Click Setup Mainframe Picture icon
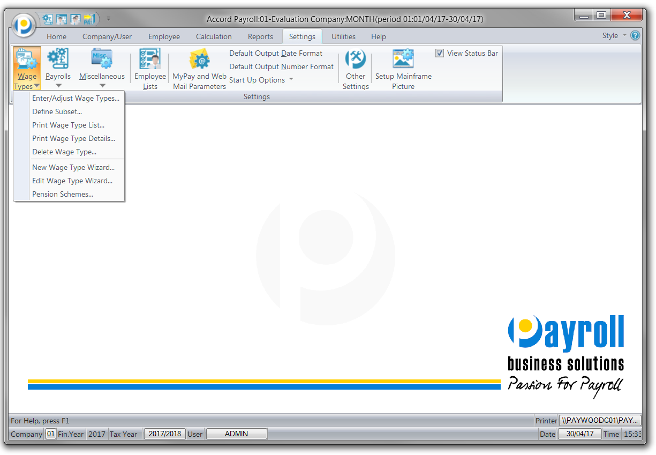656x455 pixels. (403, 59)
